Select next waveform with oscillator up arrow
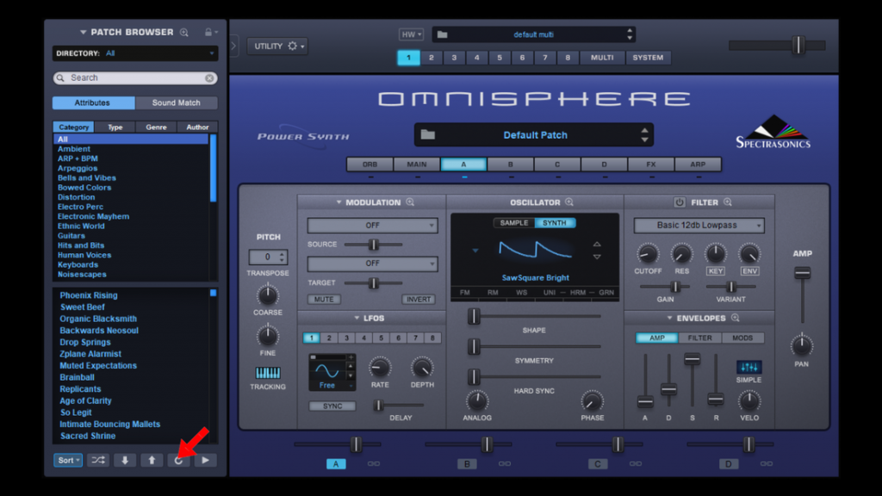The image size is (882, 496). tap(597, 244)
